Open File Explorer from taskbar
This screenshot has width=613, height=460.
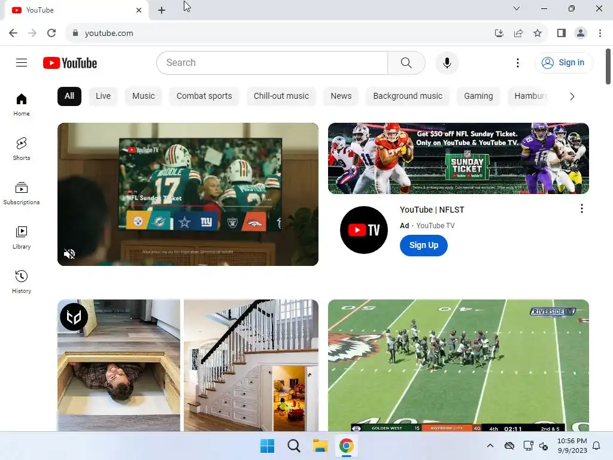point(320,446)
